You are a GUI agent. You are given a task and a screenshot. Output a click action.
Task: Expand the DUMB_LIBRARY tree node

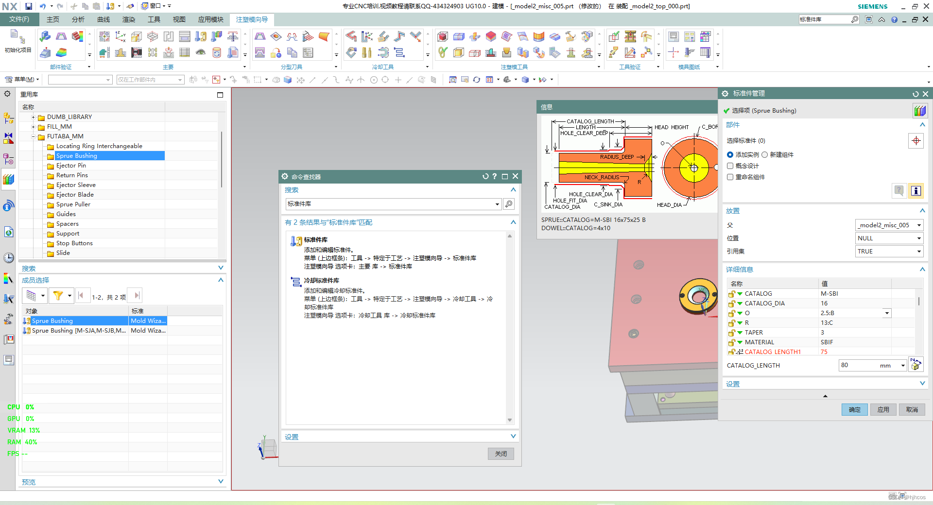(33, 117)
